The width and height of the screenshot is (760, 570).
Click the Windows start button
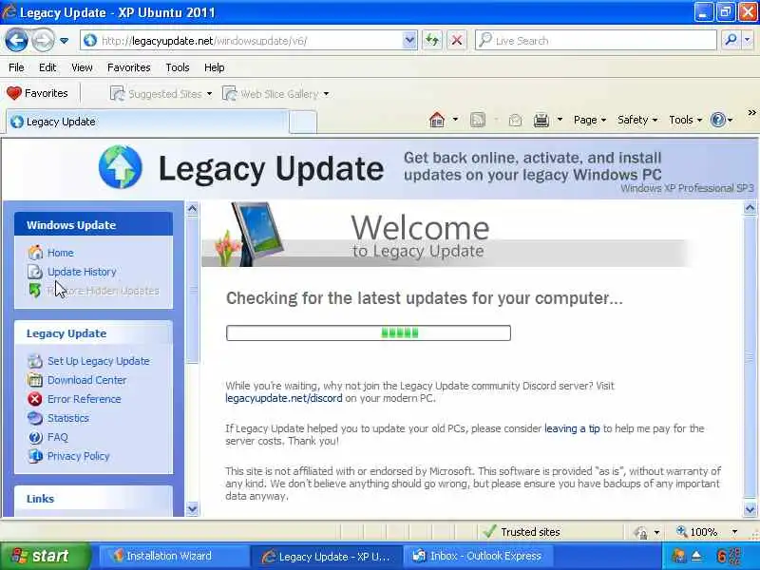click(45, 556)
